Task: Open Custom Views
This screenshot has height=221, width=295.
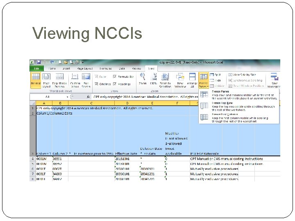Action: 75,80
